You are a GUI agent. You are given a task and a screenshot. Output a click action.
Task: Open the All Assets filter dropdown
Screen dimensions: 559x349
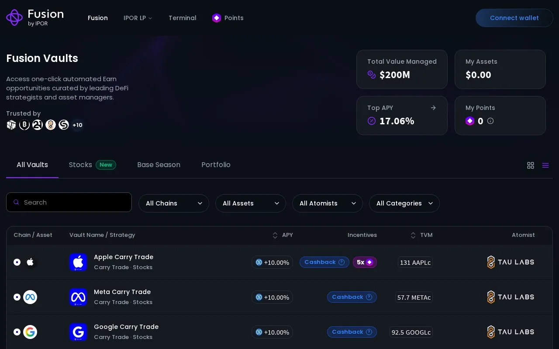251,203
